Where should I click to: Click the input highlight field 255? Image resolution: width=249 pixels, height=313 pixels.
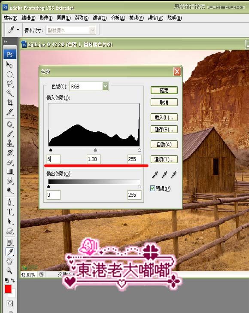click(x=134, y=159)
